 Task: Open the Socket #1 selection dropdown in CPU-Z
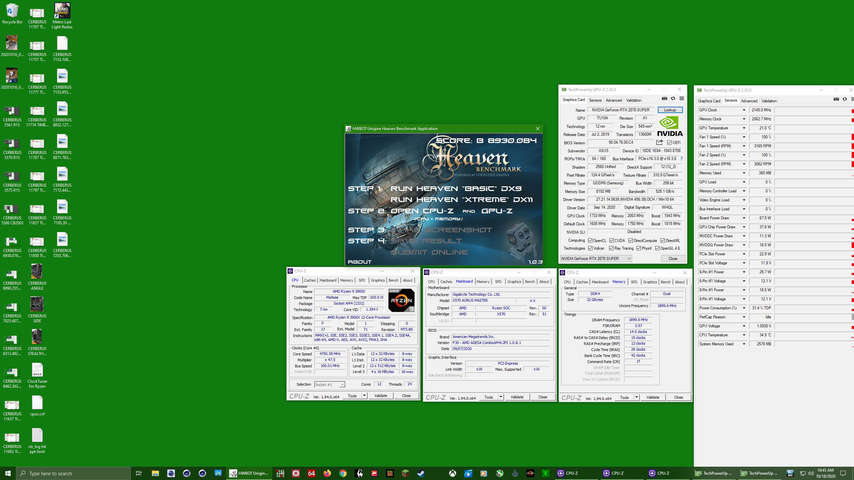click(330, 384)
